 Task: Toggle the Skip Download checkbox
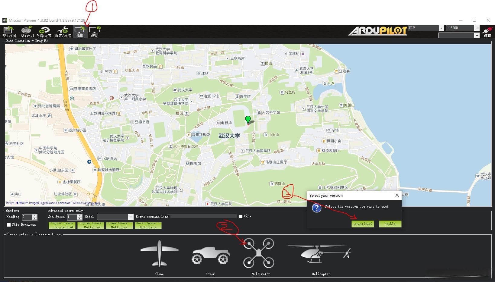coord(9,225)
